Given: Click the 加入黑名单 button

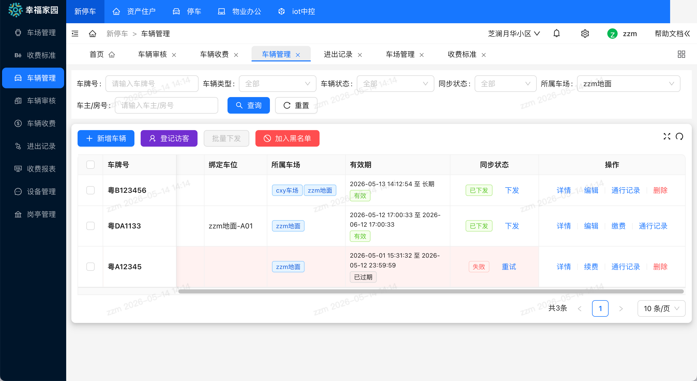Looking at the screenshot, I should point(287,138).
